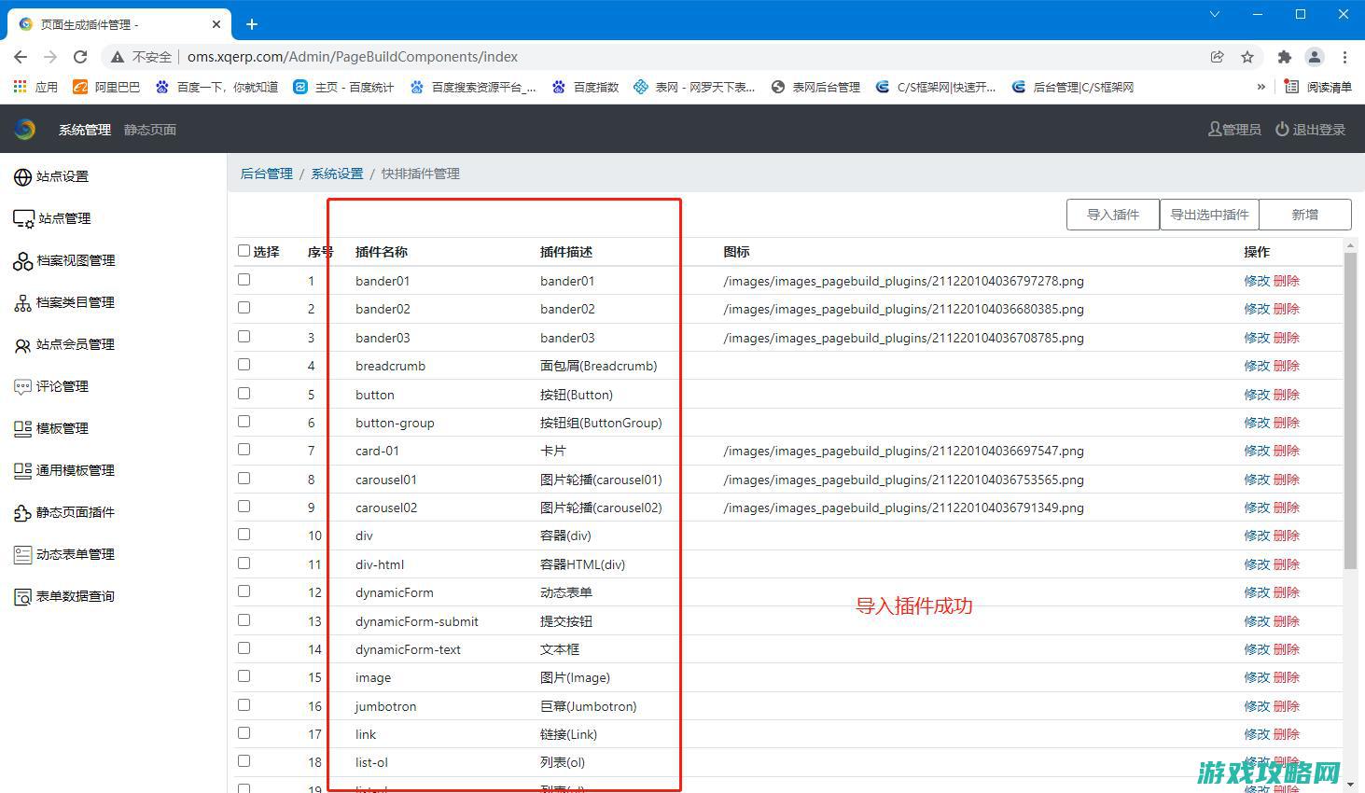This screenshot has height=793, width=1365.
Task: Open the browser extensions puzzle icon
Action: 1285,57
